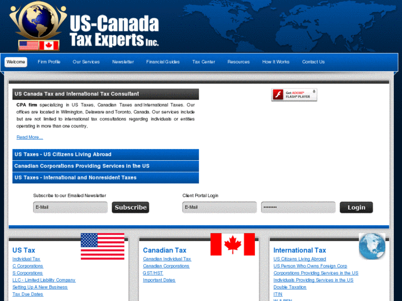Expand US Taxes - International and Nonresident Taxes
This screenshot has width=402, height=301.
106,177
